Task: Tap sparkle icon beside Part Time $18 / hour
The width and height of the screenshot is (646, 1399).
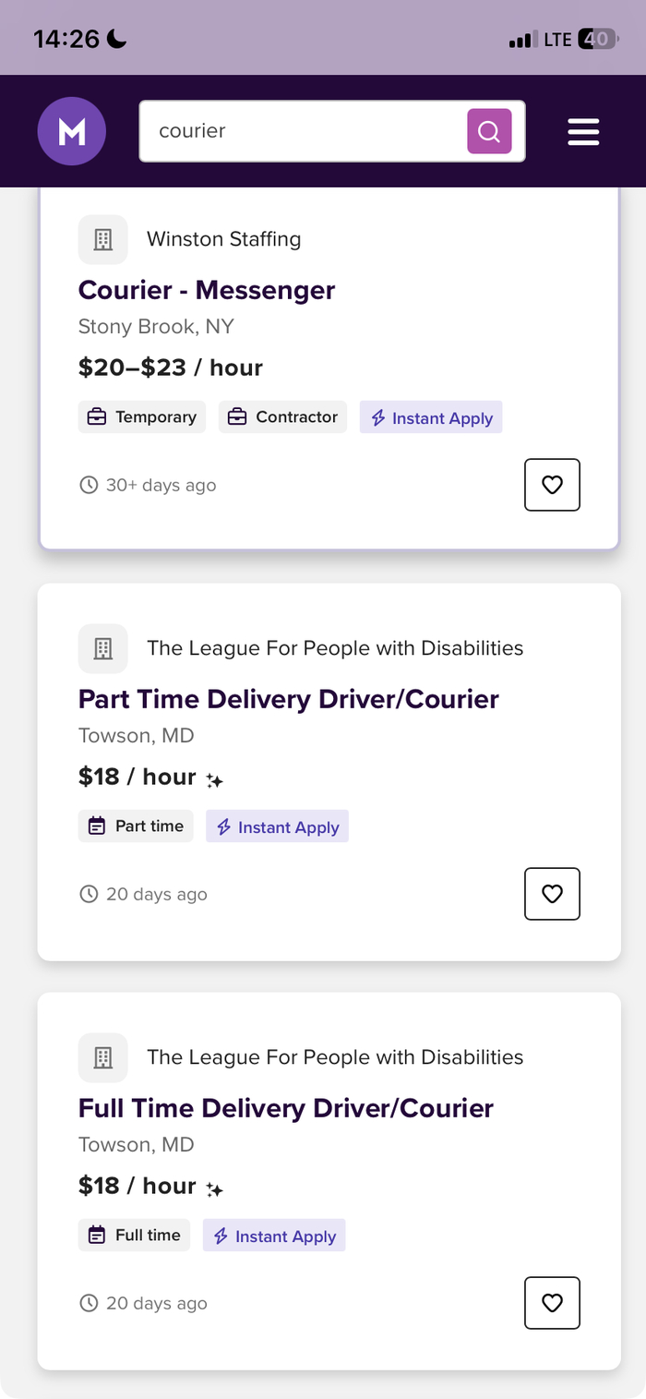Action: (x=214, y=781)
